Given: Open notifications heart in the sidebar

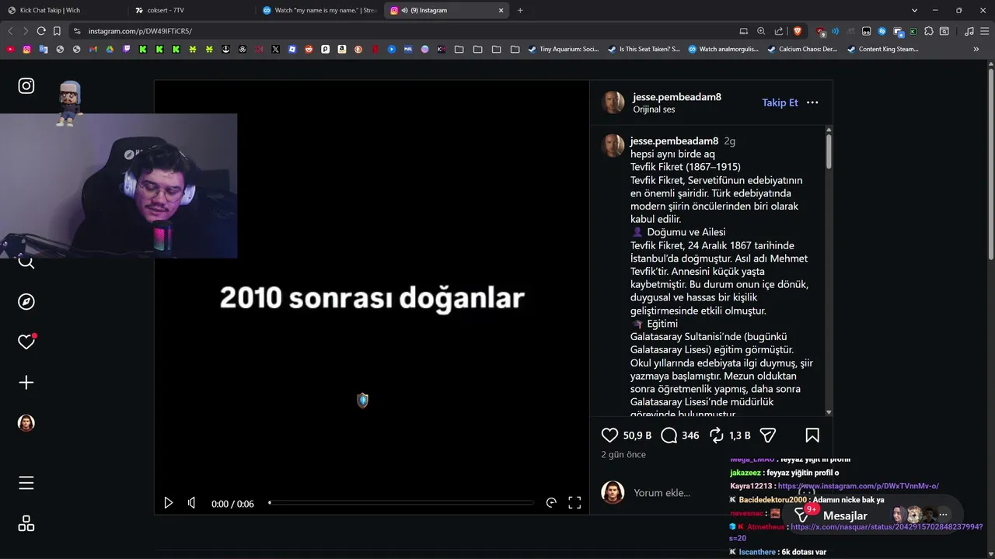Looking at the screenshot, I should coord(26,342).
